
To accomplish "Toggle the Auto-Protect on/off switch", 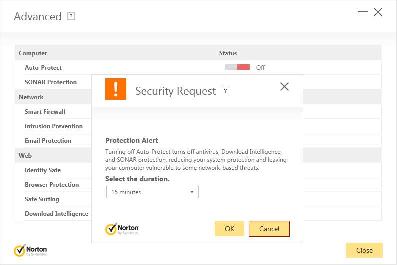I will coord(237,67).
